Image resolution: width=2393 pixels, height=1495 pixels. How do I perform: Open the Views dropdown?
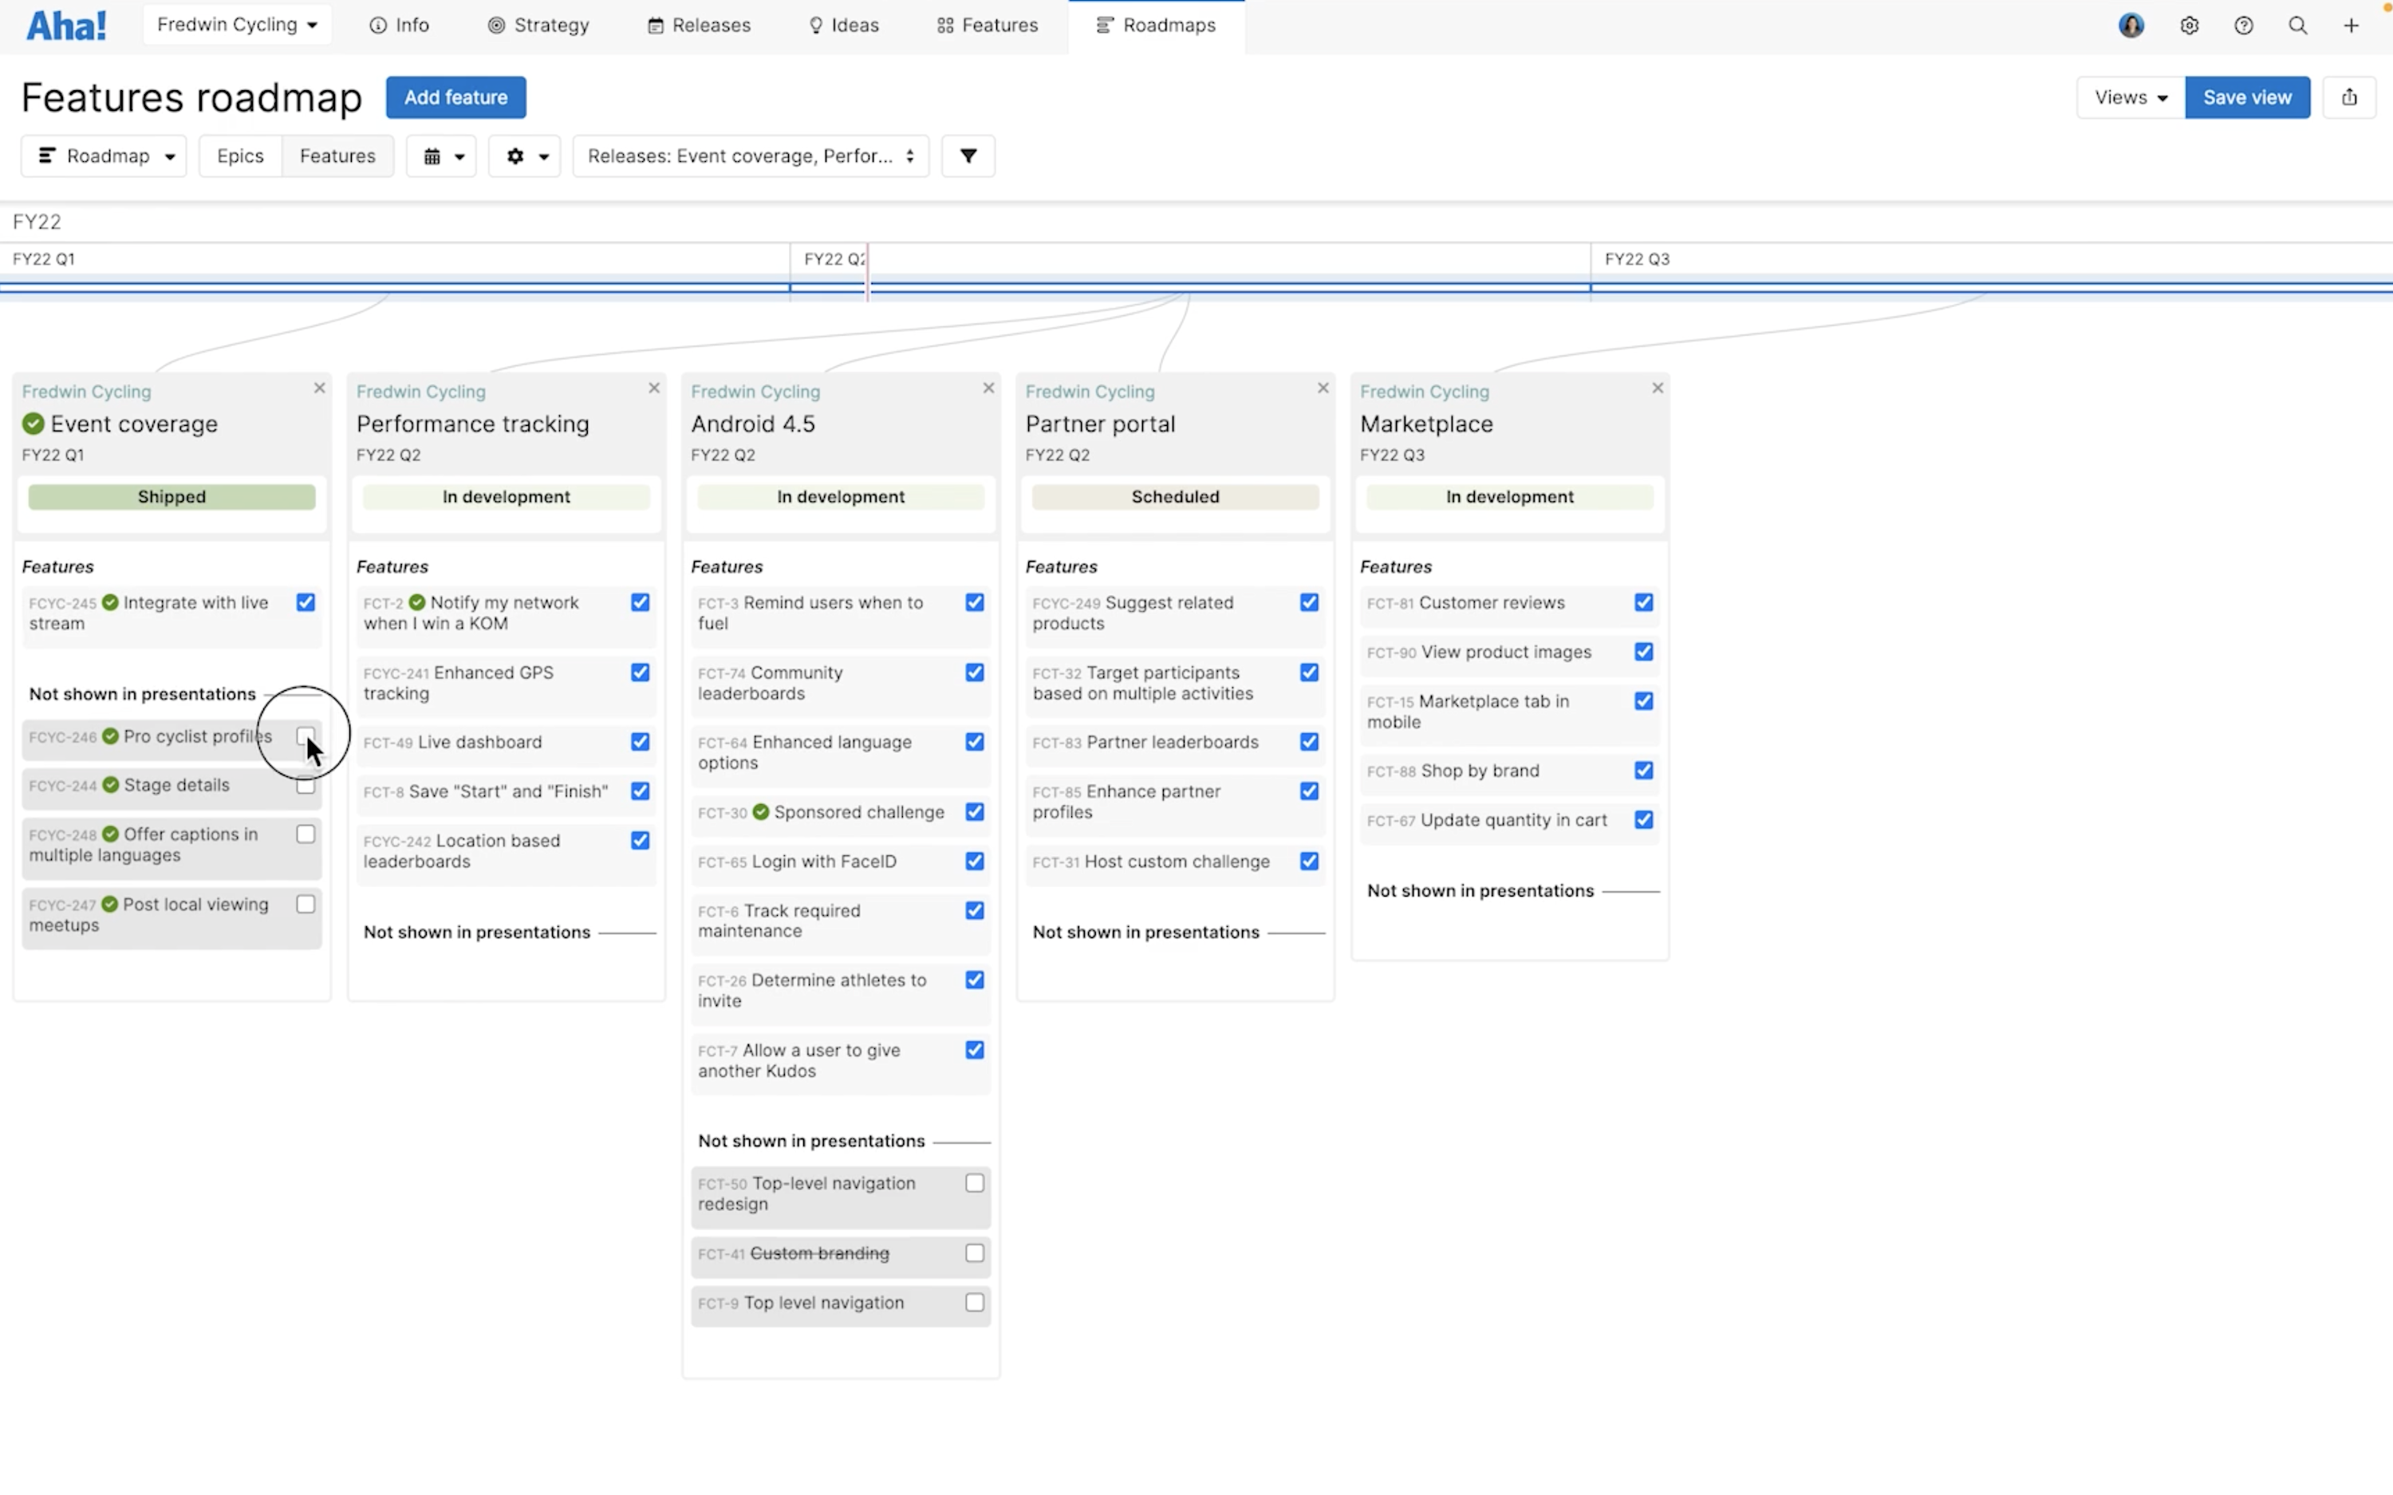(x=2127, y=97)
